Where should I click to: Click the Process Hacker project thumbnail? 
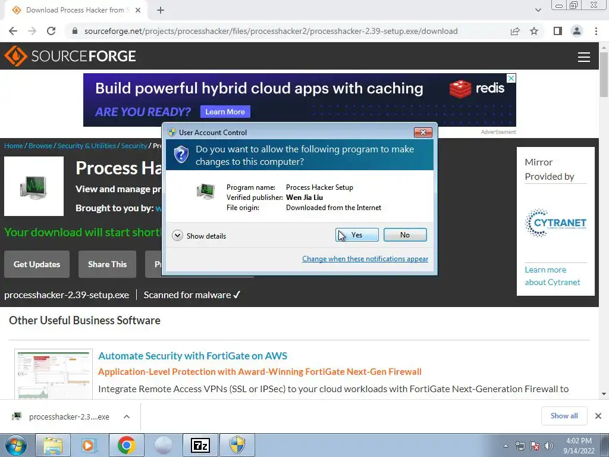click(x=34, y=186)
